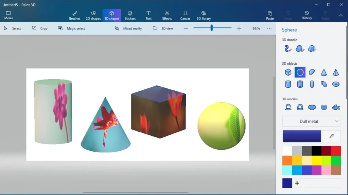Select the Pyramid 3D object

click(336, 72)
